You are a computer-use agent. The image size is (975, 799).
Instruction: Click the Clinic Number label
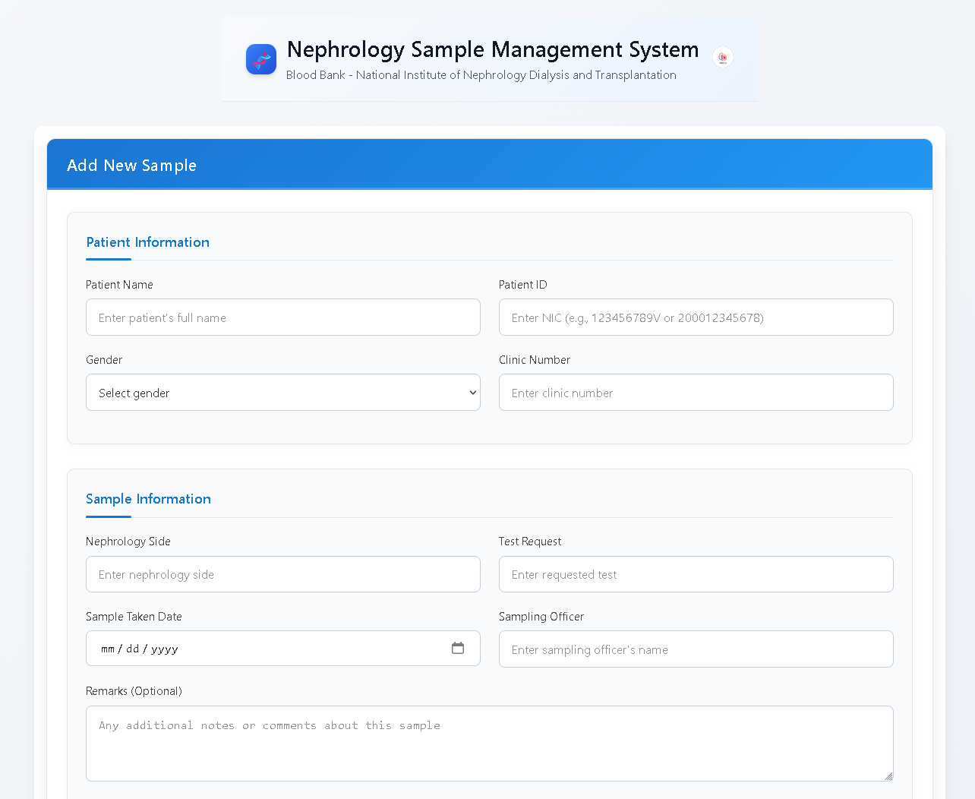(535, 360)
